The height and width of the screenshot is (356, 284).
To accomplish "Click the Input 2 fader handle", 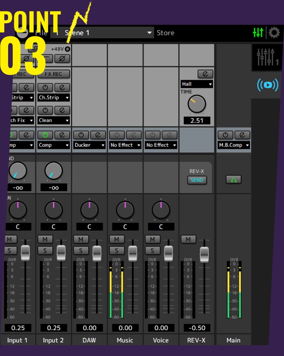I will pyautogui.click(x=61, y=253).
